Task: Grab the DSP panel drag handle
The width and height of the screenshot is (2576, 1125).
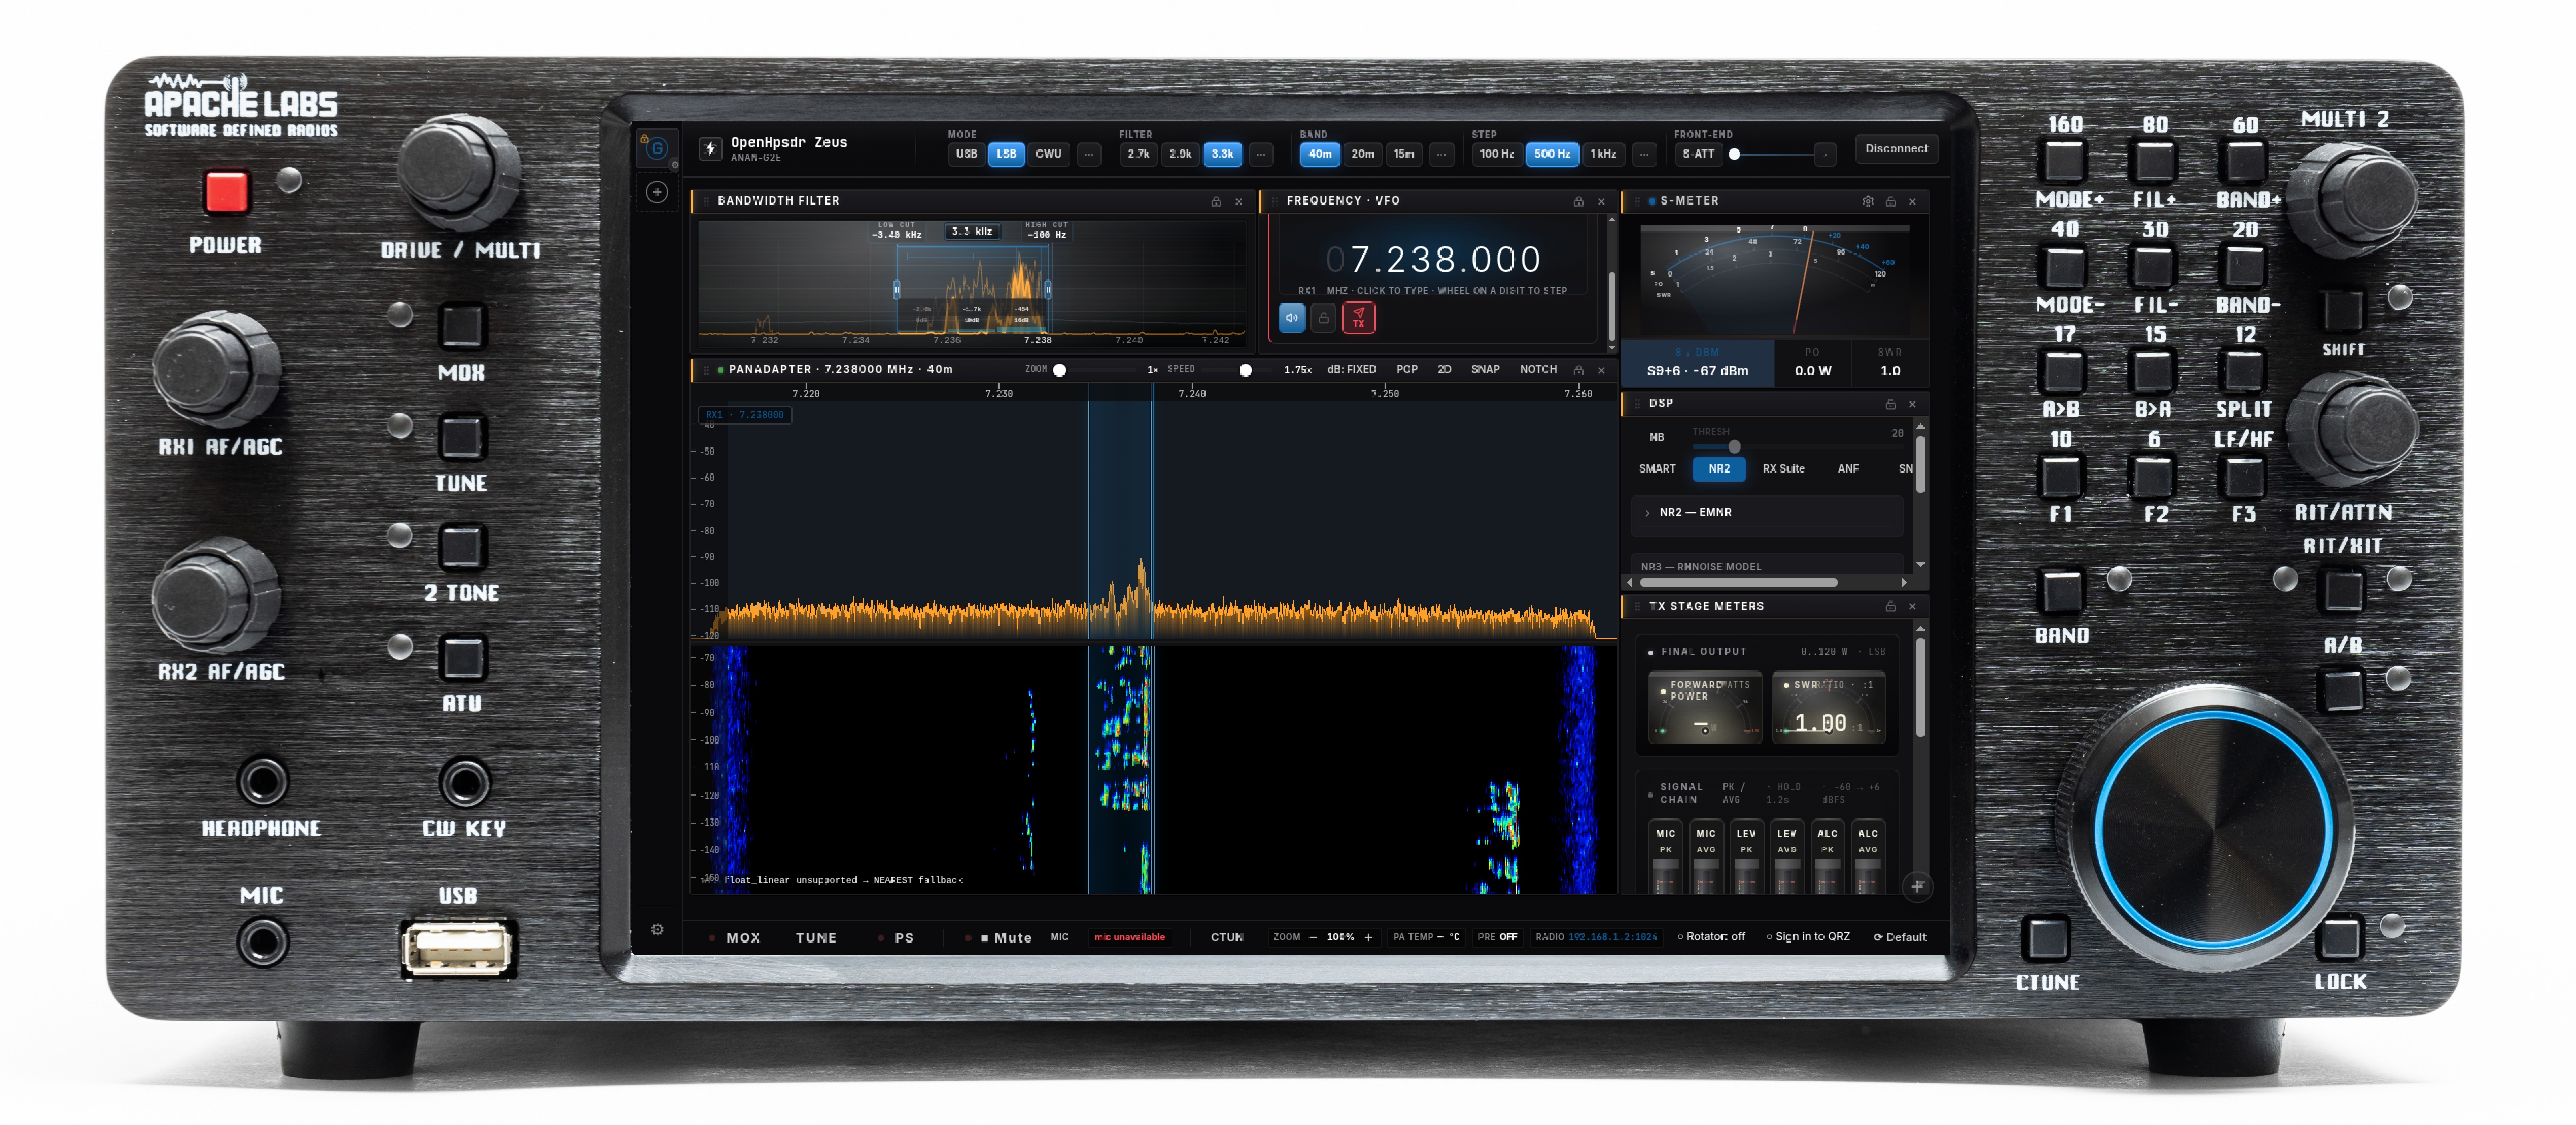Action: tap(1637, 404)
